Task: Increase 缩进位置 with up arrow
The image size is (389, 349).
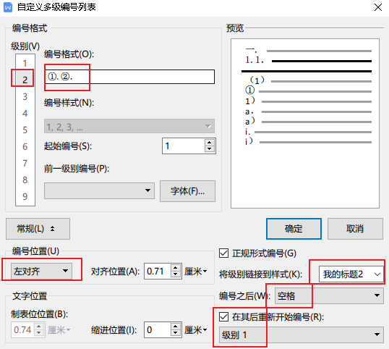Action: [x=176, y=327]
